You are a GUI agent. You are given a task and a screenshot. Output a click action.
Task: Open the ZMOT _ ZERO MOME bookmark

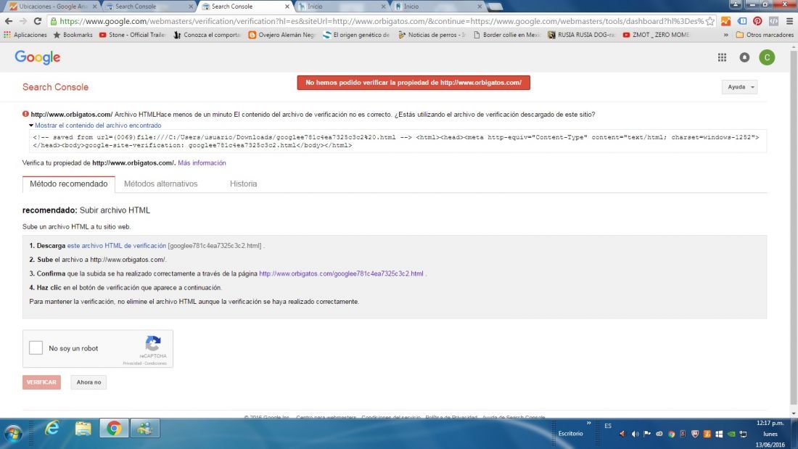click(x=657, y=35)
